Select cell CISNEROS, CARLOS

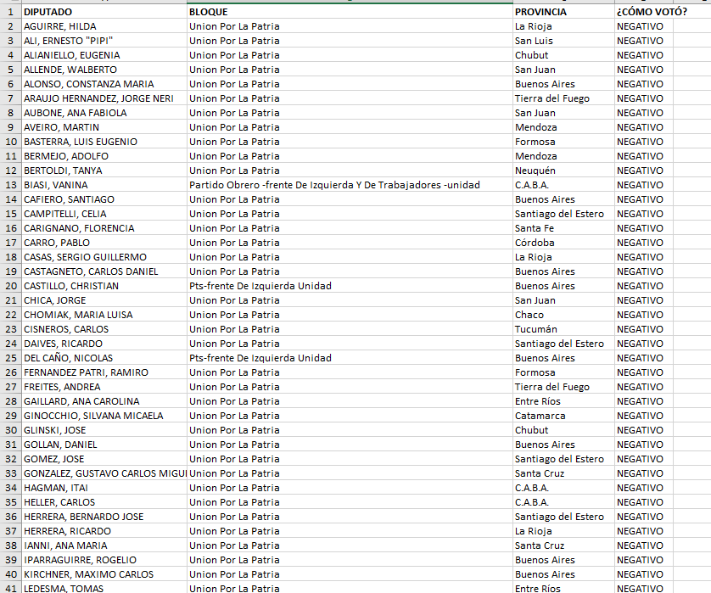pos(104,329)
